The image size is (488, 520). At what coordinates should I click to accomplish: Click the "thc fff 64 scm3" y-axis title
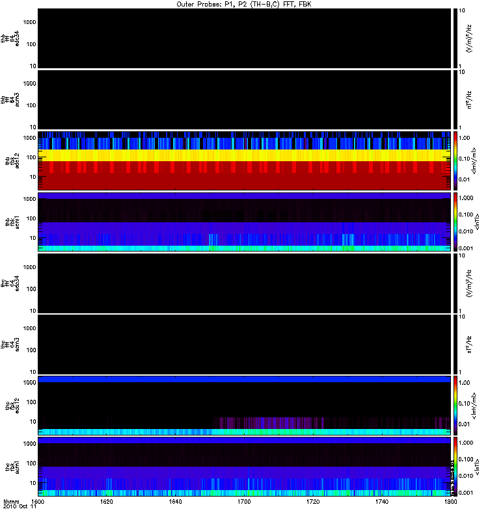pyautogui.click(x=10, y=344)
